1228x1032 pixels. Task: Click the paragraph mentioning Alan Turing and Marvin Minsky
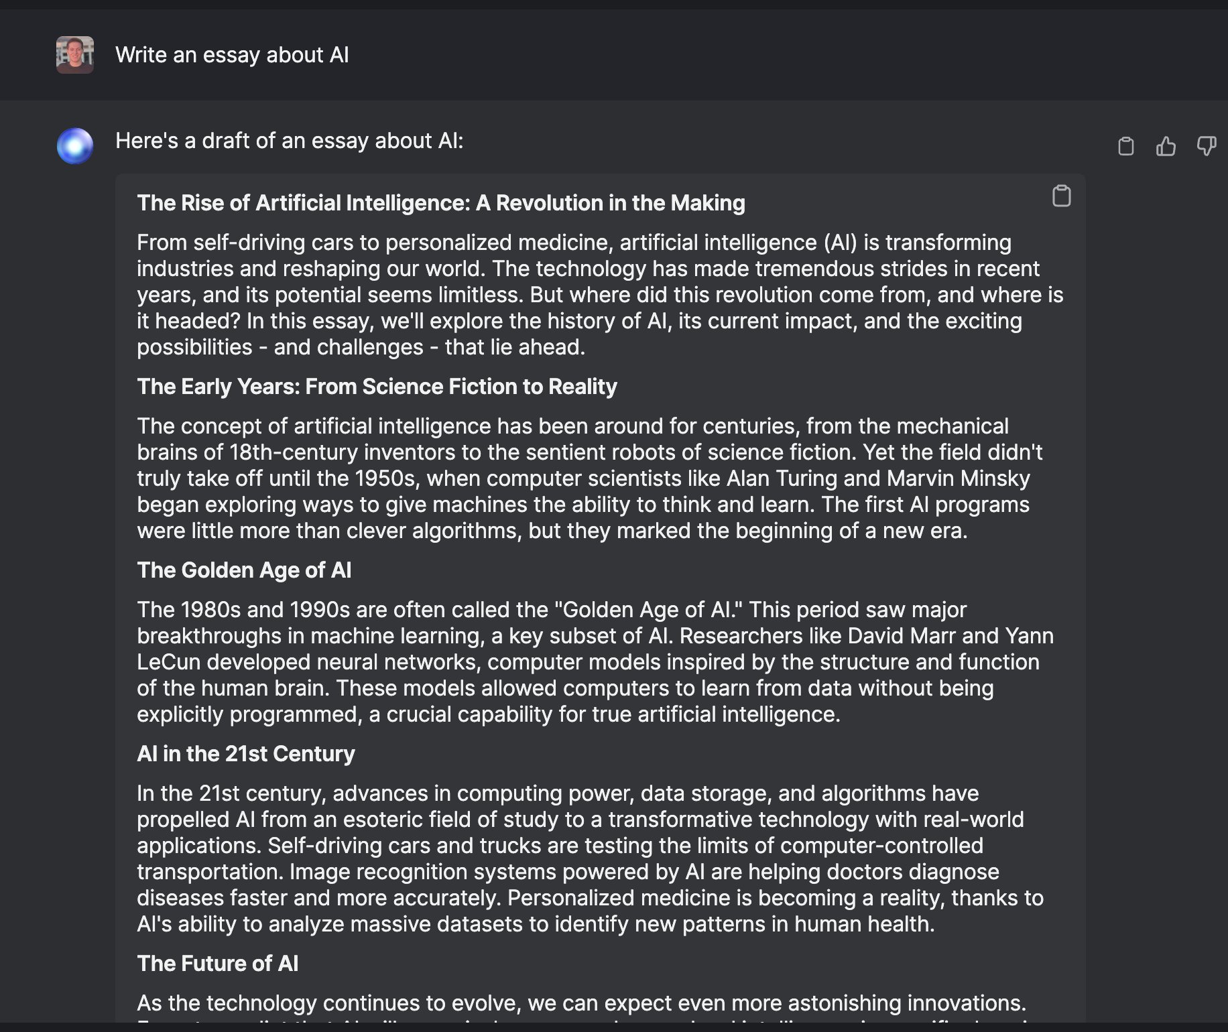coord(590,478)
